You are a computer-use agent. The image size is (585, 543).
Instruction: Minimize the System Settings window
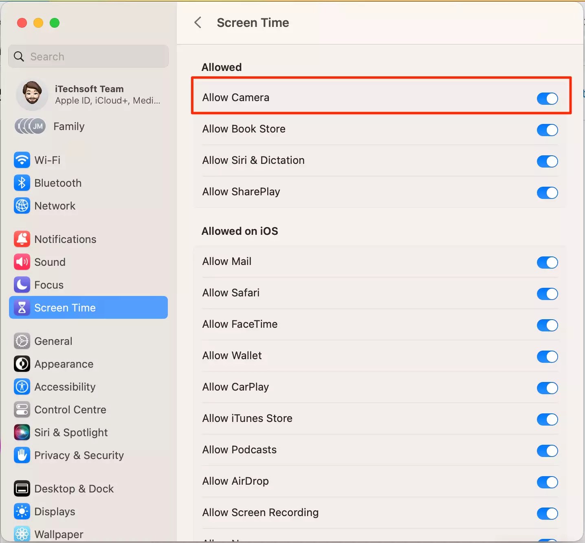[38, 23]
